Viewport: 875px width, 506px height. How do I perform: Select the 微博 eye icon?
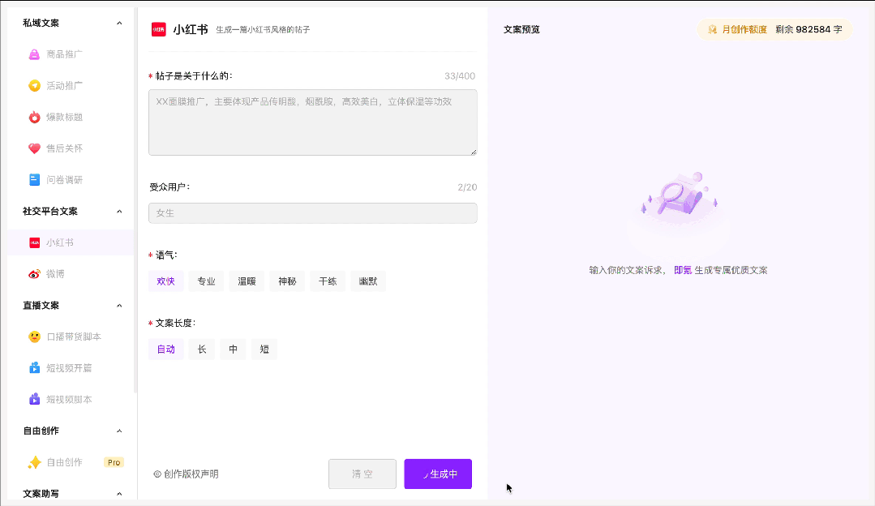34,274
